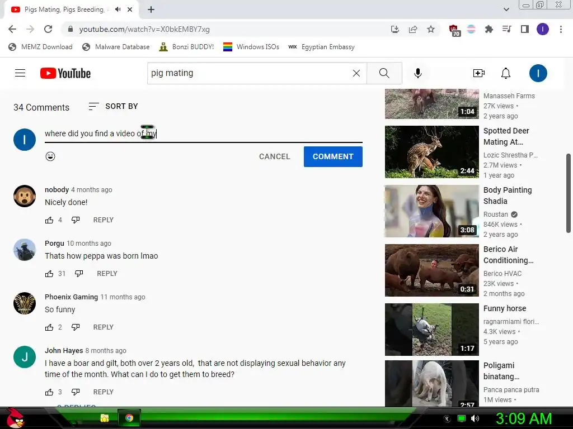Open Bonzi BUDDY! bookmark

tap(186, 47)
